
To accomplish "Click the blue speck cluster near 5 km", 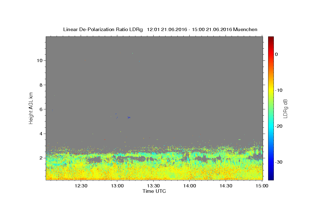I will pyautogui.click(x=129, y=117).
